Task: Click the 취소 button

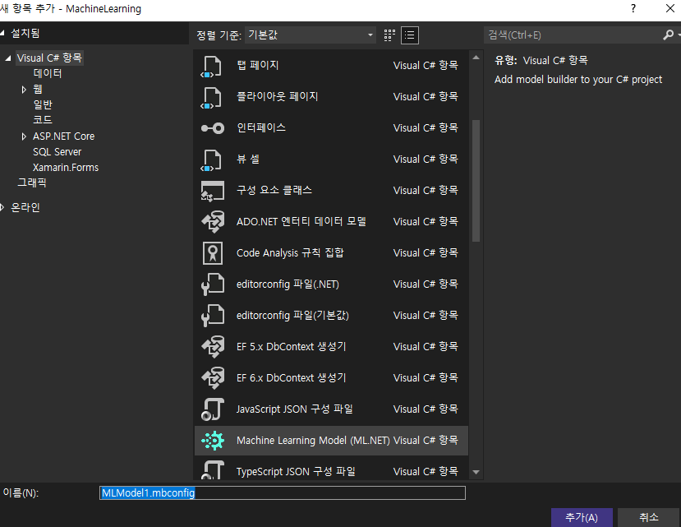Action: click(649, 517)
